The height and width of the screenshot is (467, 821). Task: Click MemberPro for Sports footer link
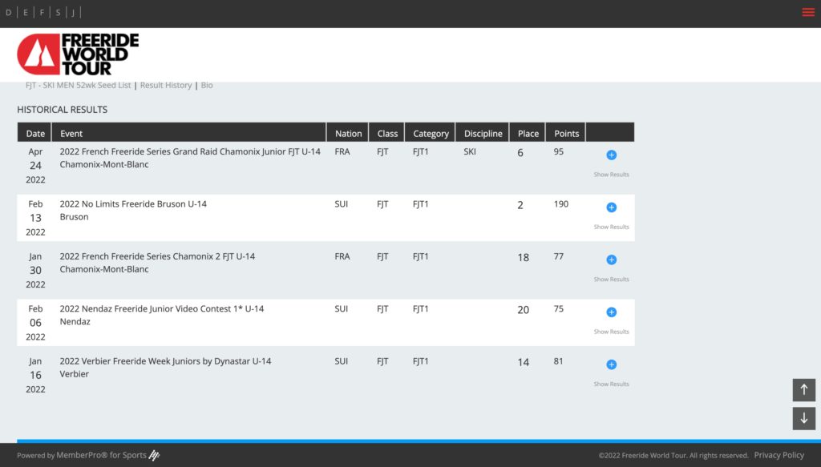pos(101,455)
